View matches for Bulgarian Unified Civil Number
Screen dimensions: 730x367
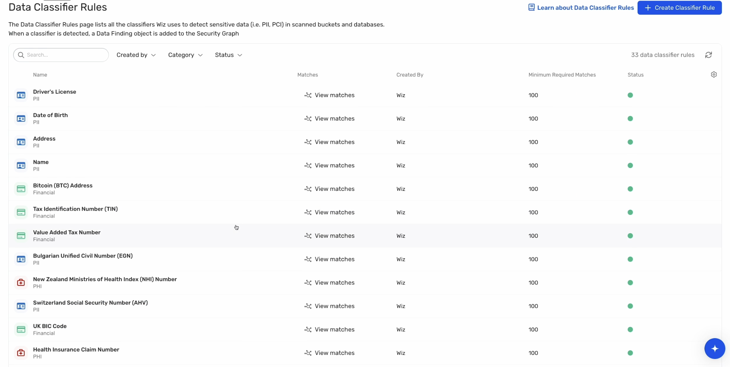329,259
